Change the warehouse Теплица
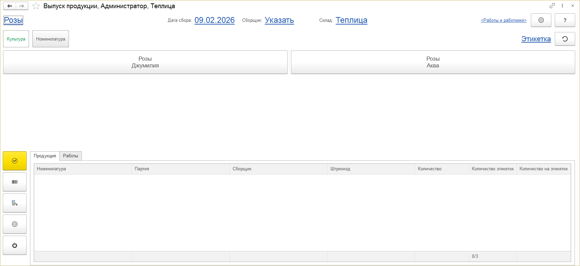 tap(351, 20)
